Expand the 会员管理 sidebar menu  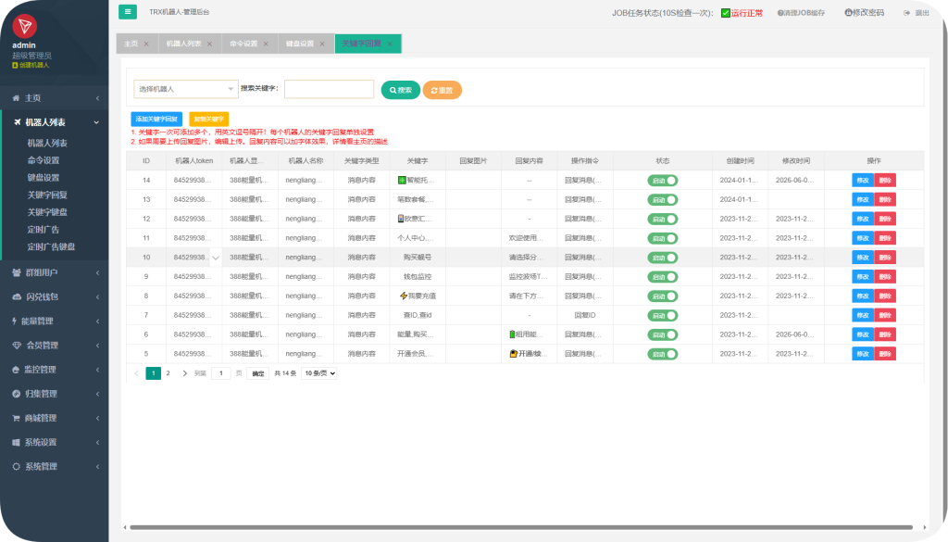(x=97, y=346)
